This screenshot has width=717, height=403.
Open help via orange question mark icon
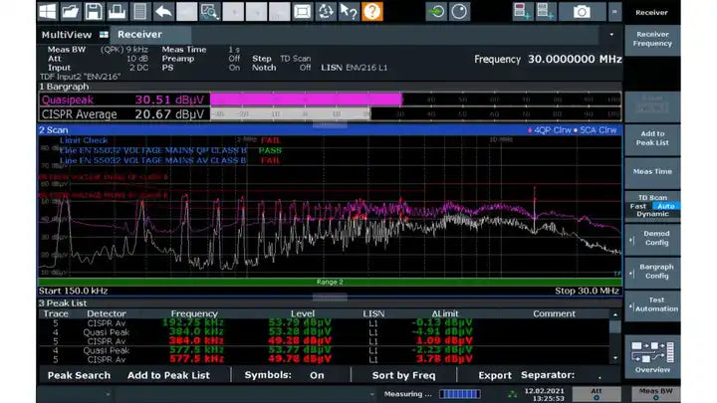372,12
